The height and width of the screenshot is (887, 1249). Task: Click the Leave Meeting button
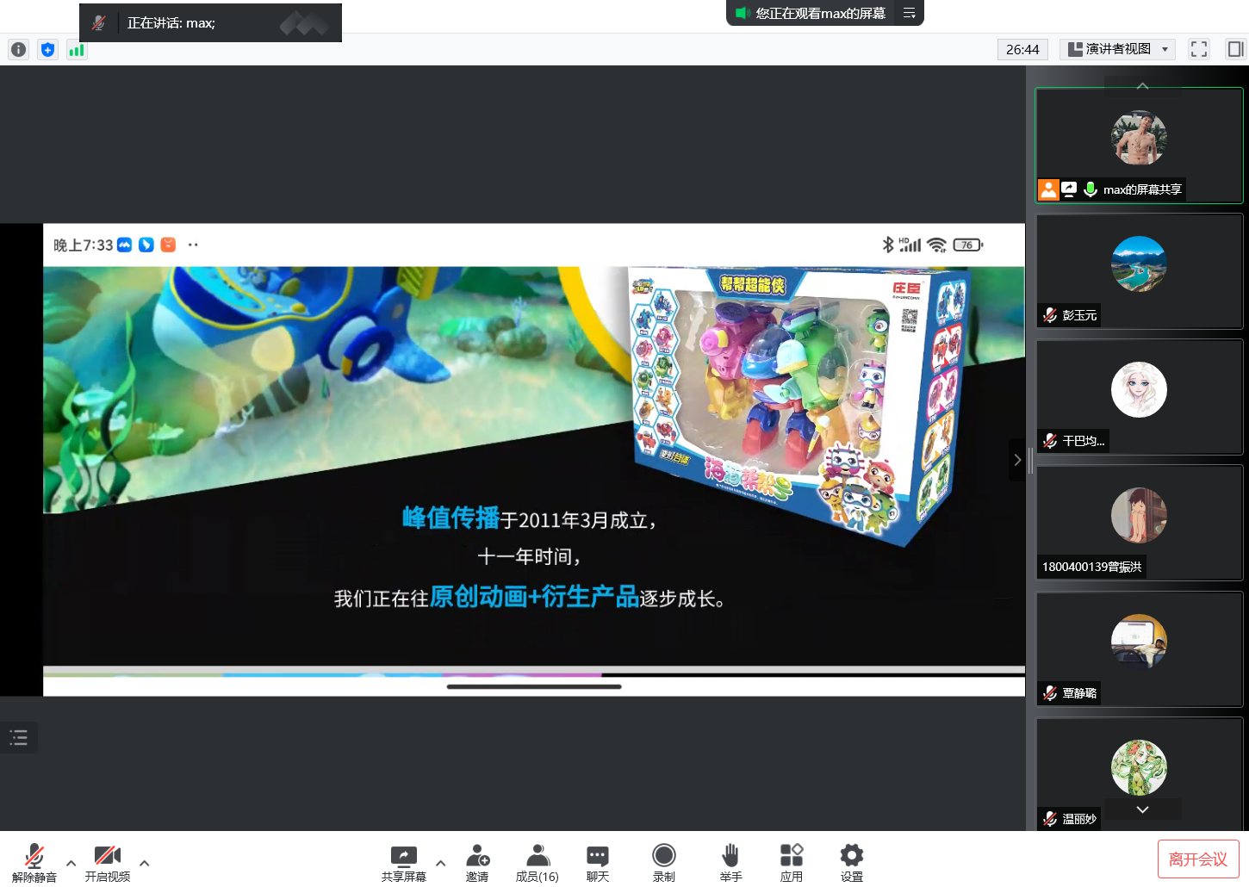click(x=1197, y=859)
